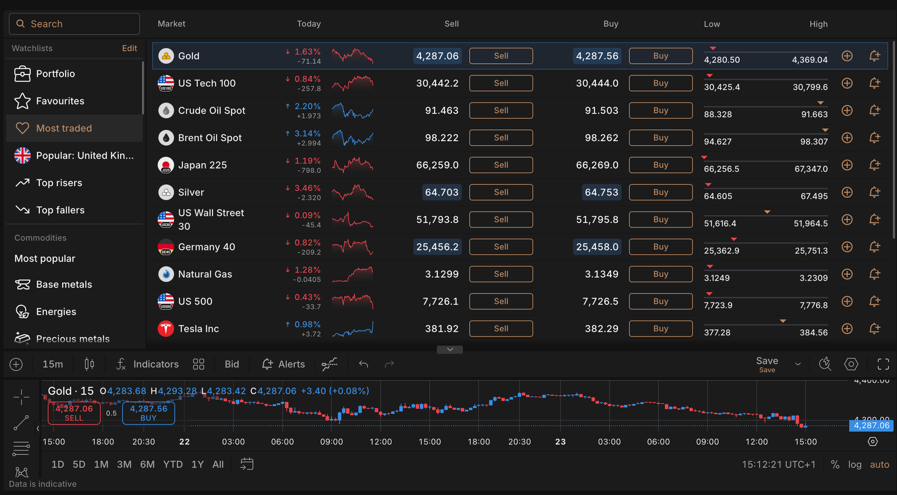Open quick search clock icon in chart toolbar
The width and height of the screenshot is (897, 495).
coord(825,365)
